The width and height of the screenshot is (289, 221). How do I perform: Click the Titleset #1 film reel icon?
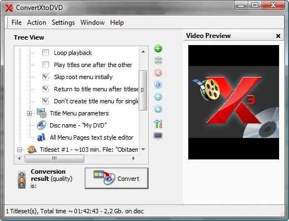click(x=32, y=150)
